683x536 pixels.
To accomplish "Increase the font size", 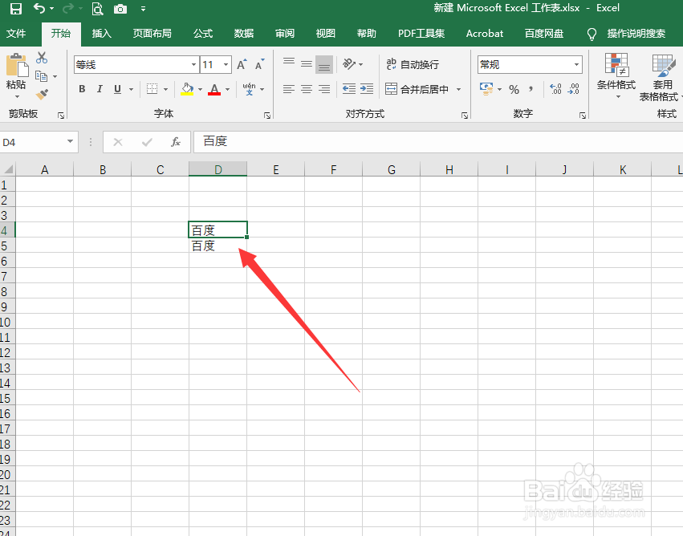I will [x=242, y=64].
